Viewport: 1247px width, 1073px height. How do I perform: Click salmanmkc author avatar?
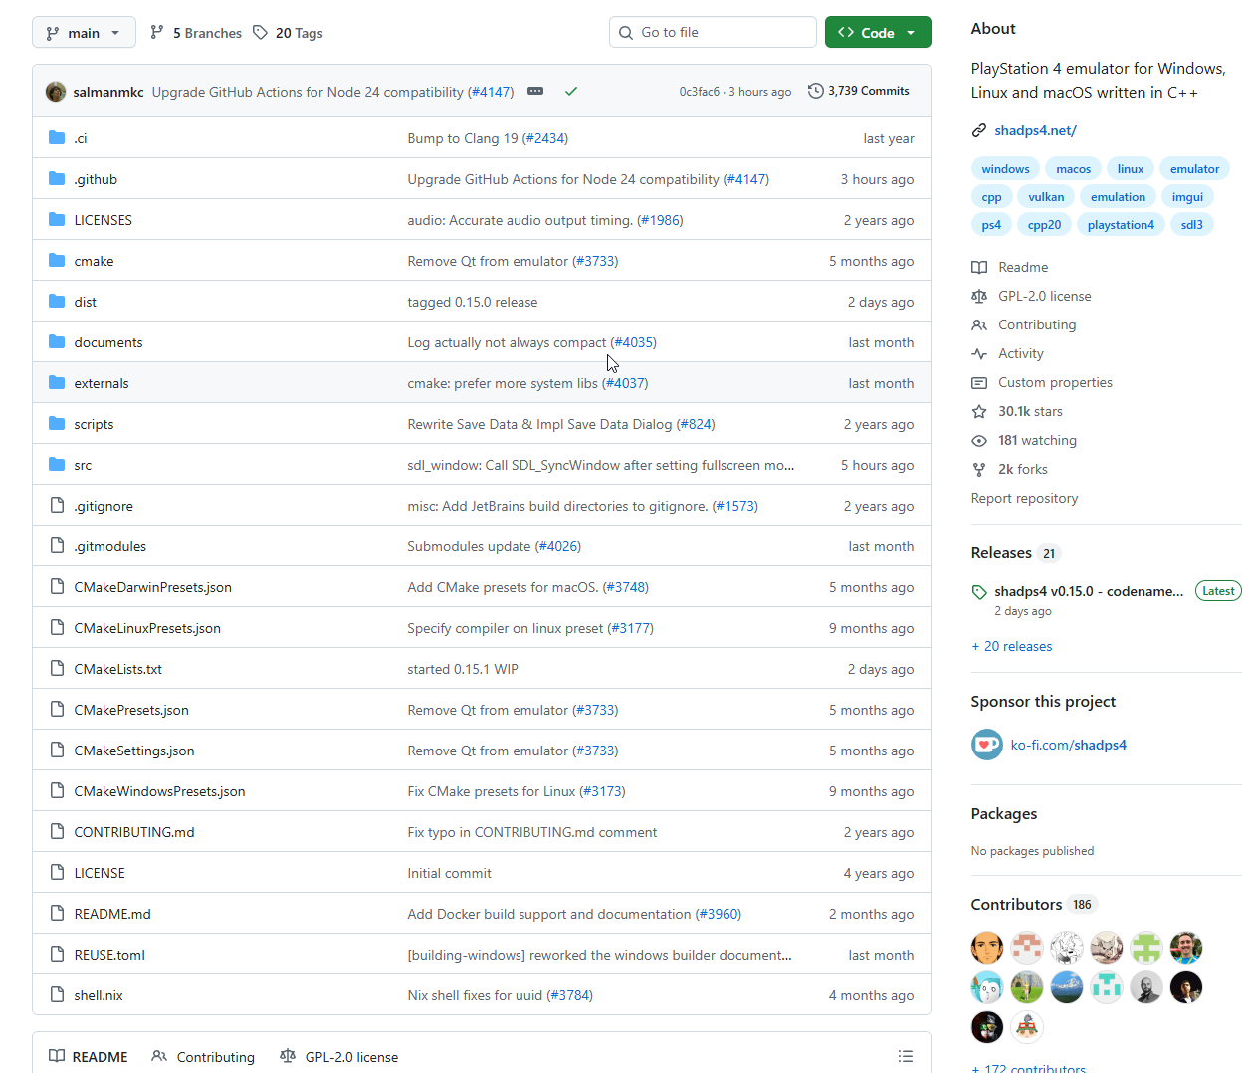coord(56,92)
